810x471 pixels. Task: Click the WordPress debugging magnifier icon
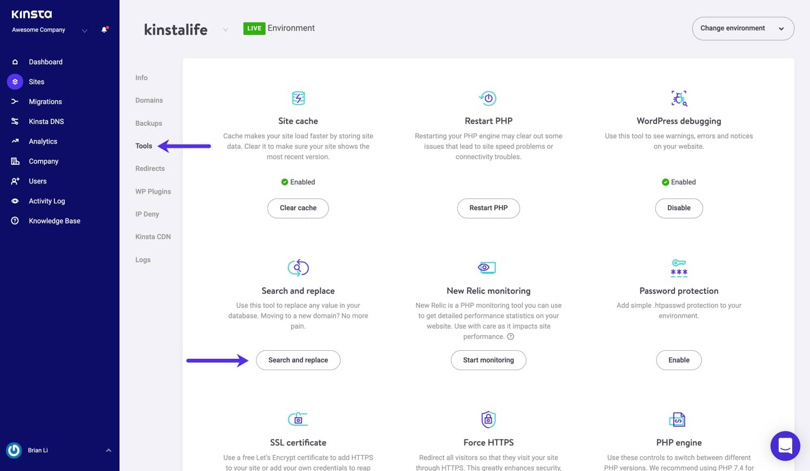679,98
